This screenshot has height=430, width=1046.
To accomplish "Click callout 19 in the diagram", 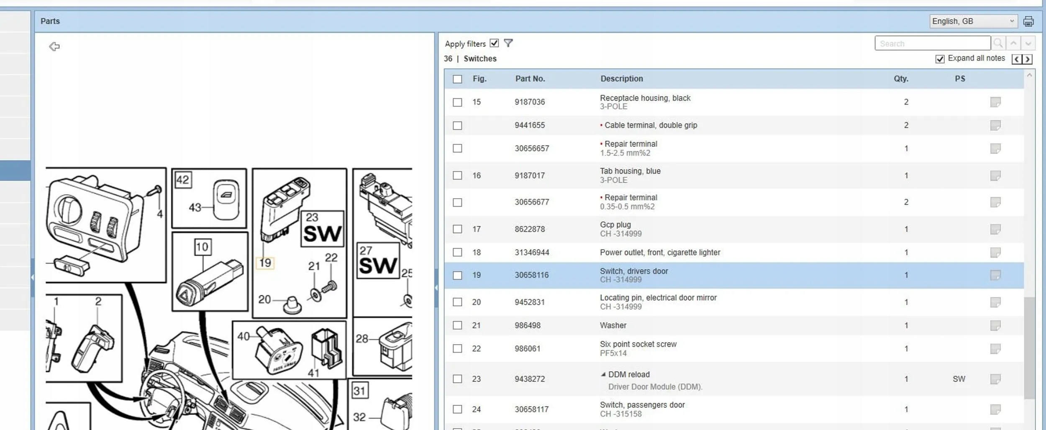I will coord(265,263).
